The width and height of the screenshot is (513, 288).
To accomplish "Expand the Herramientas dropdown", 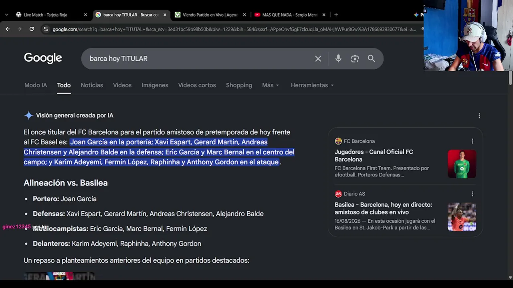I will (x=312, y=85).
